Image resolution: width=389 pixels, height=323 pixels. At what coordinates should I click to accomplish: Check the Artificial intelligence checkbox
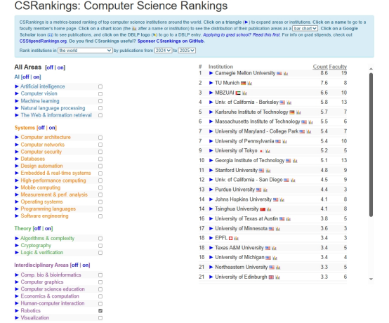(100, 86)
